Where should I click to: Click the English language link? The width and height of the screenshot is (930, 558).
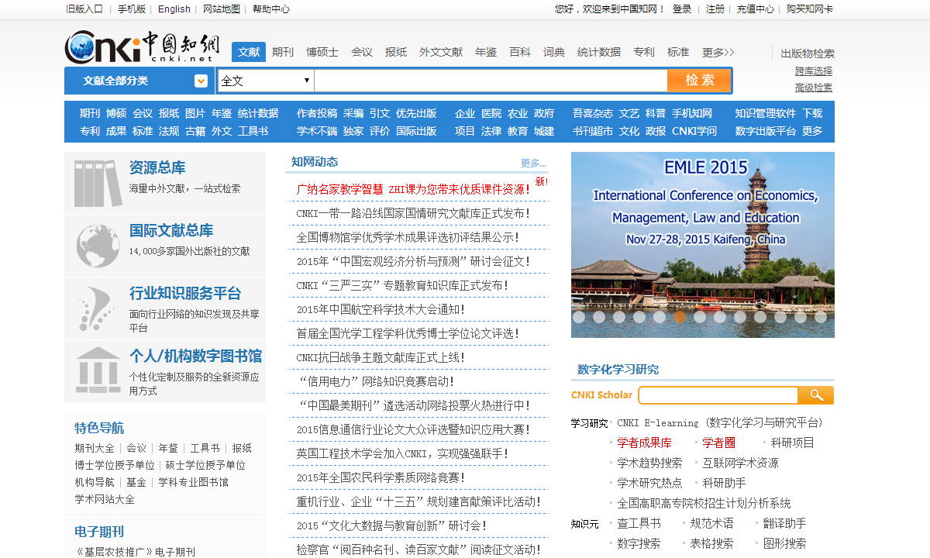(x=174, y=9)
